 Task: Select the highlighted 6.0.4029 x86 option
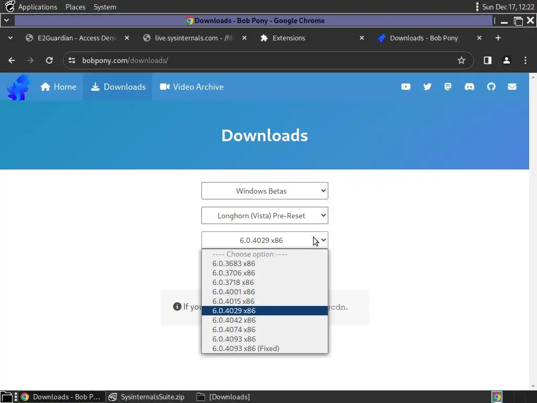click(264, 311)
